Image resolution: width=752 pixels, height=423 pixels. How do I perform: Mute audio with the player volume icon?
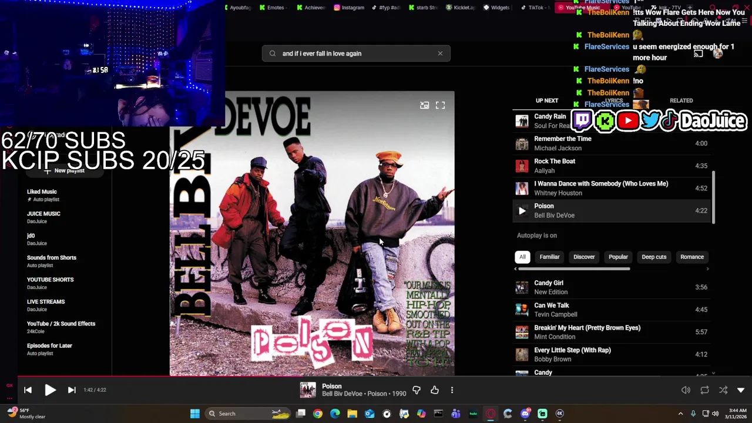coord(686,390)
